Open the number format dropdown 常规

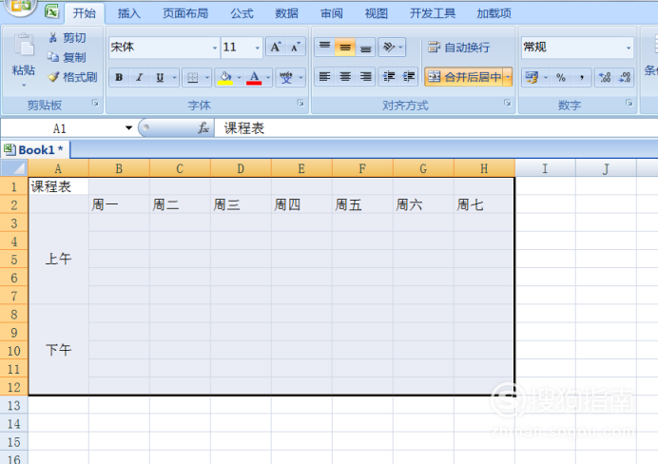(x=629, y=48)
